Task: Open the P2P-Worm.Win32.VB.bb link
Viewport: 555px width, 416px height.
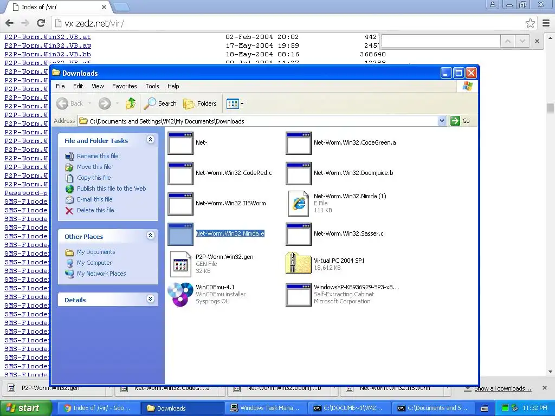Action: 48,54
